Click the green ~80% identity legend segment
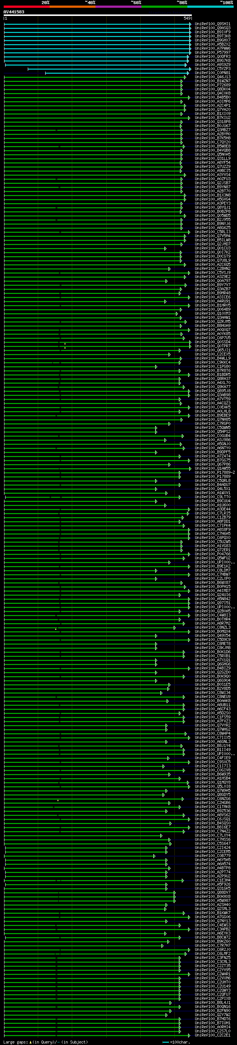The width and height of the screenshot is (237, 1045). (x=164, y=7)
